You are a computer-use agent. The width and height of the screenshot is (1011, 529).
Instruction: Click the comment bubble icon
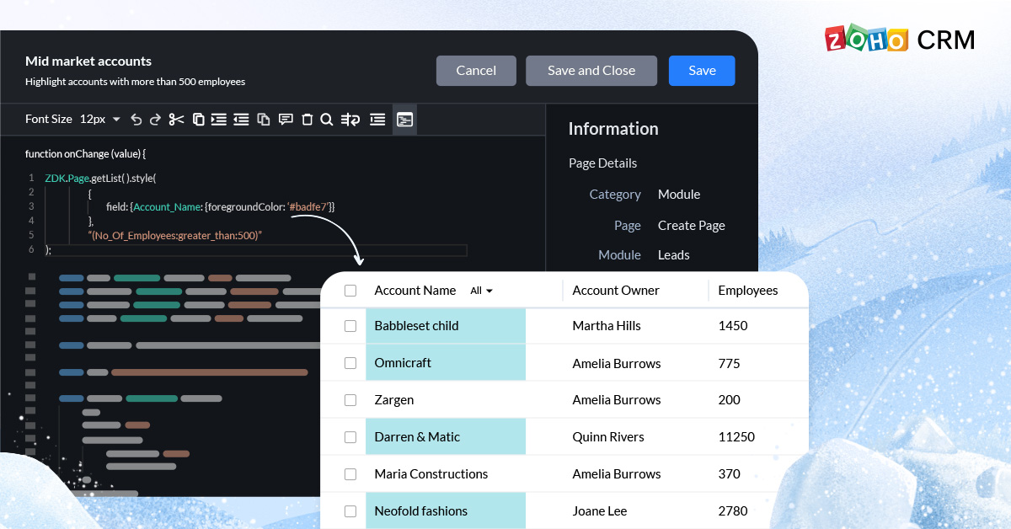click(286, 120)
